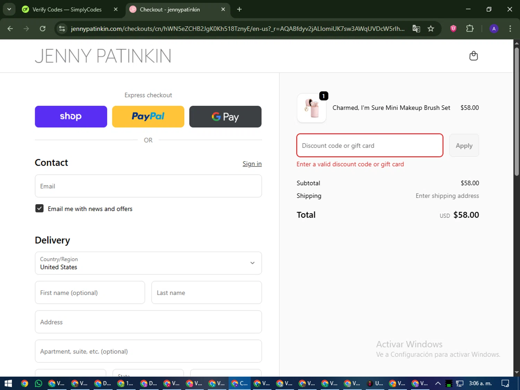The width and height of the screenshot is (520, 390).
Task: Open the extensions puzzle icon
Action: [x=470, y=29]
